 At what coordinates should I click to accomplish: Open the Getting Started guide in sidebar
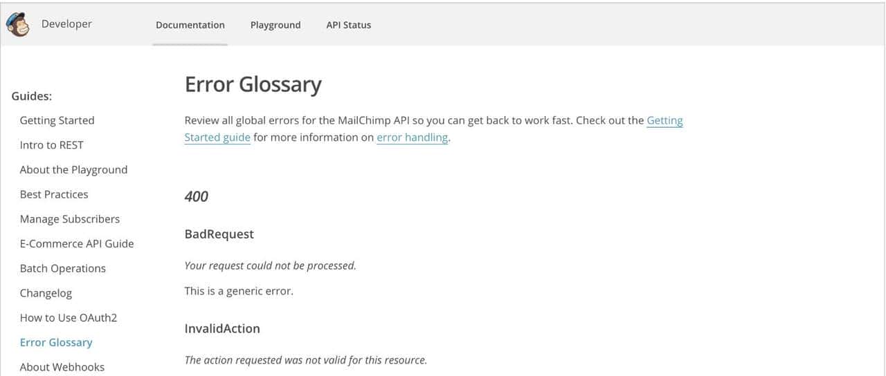57,120
